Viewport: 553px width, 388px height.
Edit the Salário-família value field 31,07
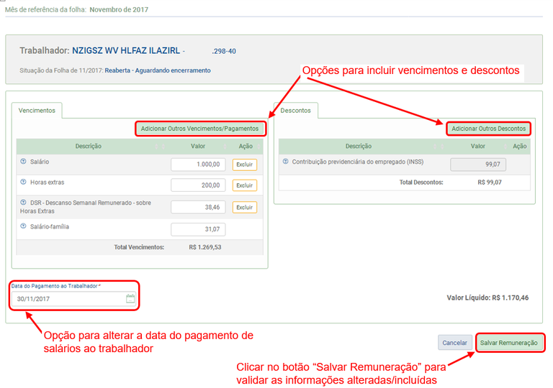tap(198, 229)
